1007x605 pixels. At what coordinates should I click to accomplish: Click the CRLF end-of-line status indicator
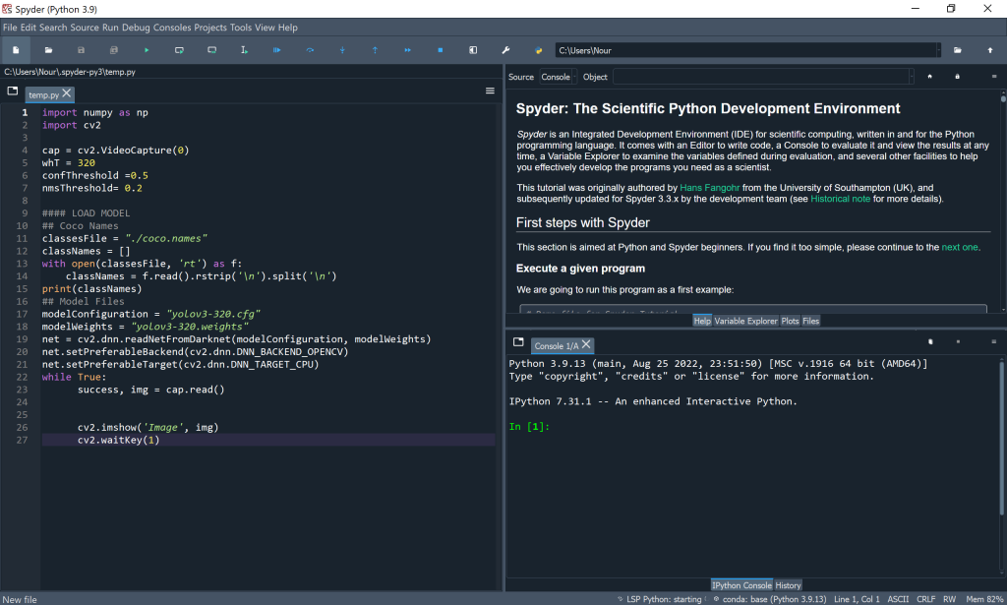tap(925, 599)
